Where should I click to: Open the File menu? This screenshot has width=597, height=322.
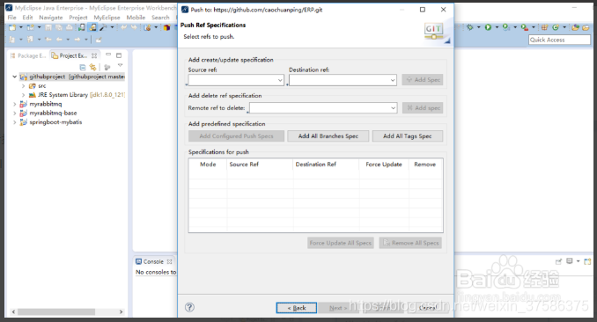pyautogui.click(x=11, y=18)
